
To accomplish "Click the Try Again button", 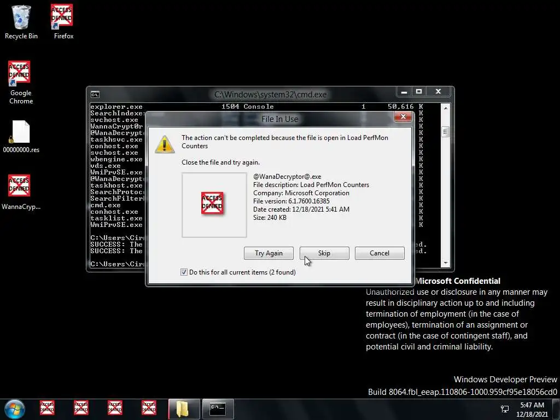I will 269,253.
